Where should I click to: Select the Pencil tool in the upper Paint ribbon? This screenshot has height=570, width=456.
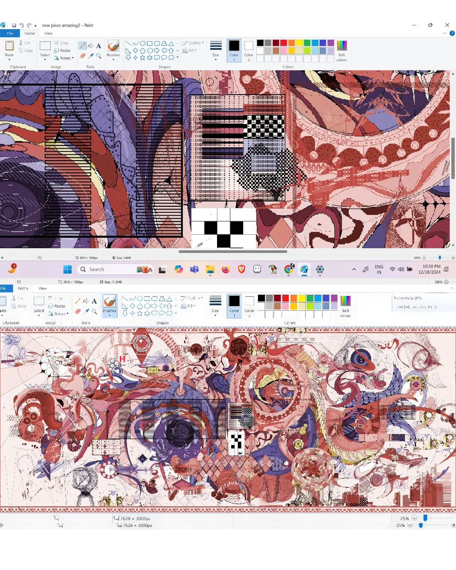pyautogui.click(x=83, y=46)
